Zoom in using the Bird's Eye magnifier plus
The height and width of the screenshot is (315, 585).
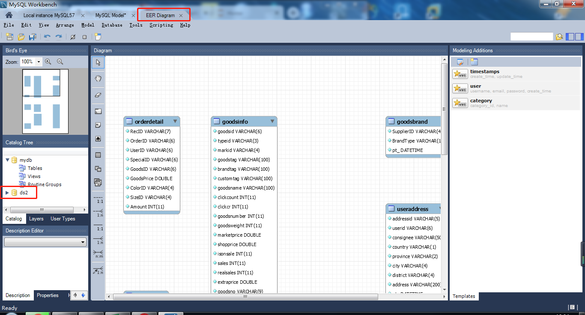pos(48,62)
